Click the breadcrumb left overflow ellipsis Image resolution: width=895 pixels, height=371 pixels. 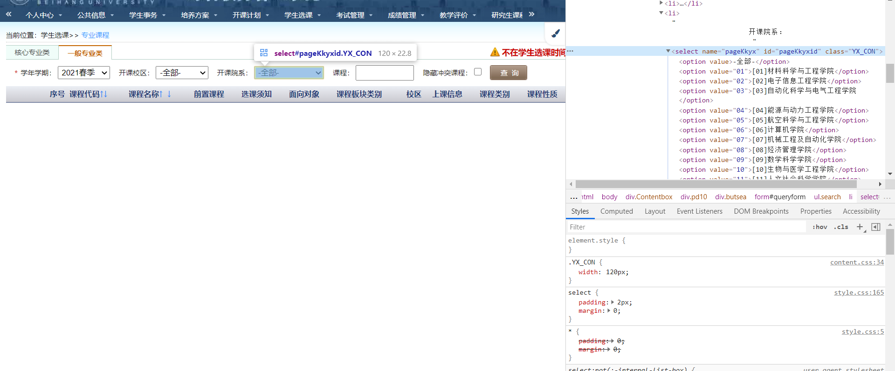[573, 197]
